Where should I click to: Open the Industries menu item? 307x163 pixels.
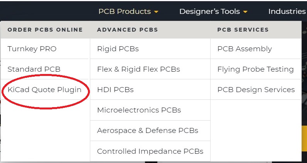[287, 12]
